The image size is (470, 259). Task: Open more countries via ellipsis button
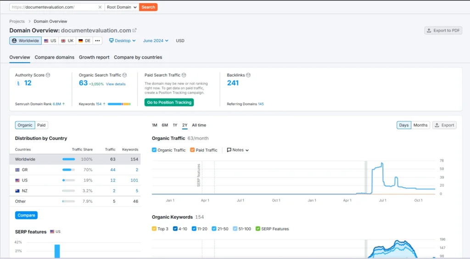pyautogui.click(x=97, y=41)
